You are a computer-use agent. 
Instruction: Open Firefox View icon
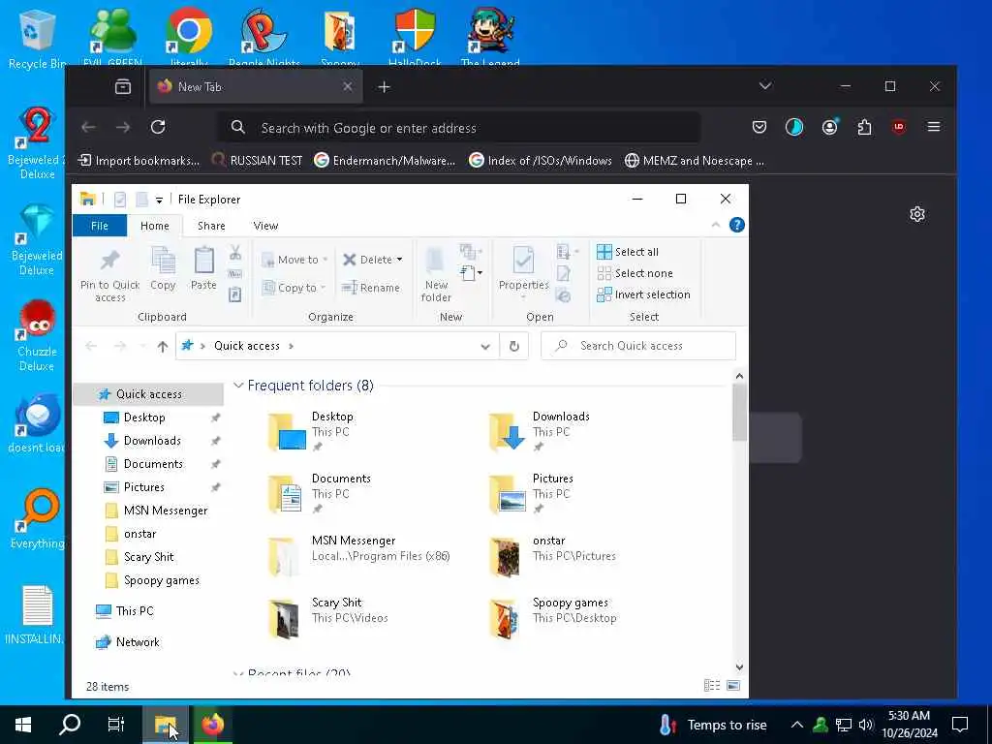(x=123, y=86)
